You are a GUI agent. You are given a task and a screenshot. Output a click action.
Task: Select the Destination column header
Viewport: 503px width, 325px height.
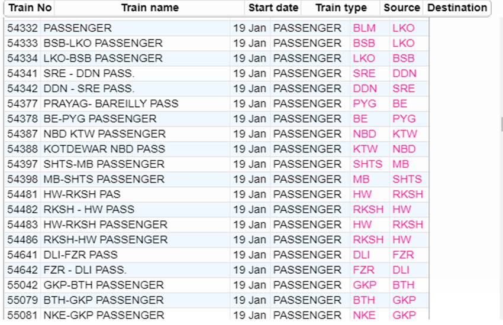pyautogui.click(x=457, y=8)
